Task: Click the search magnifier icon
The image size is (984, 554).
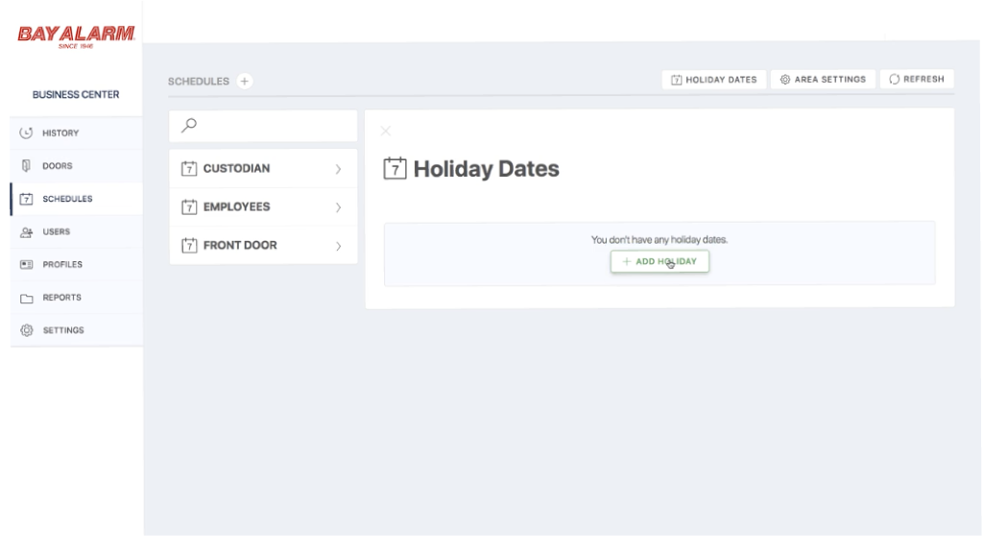Action: (x=189, y=126)
